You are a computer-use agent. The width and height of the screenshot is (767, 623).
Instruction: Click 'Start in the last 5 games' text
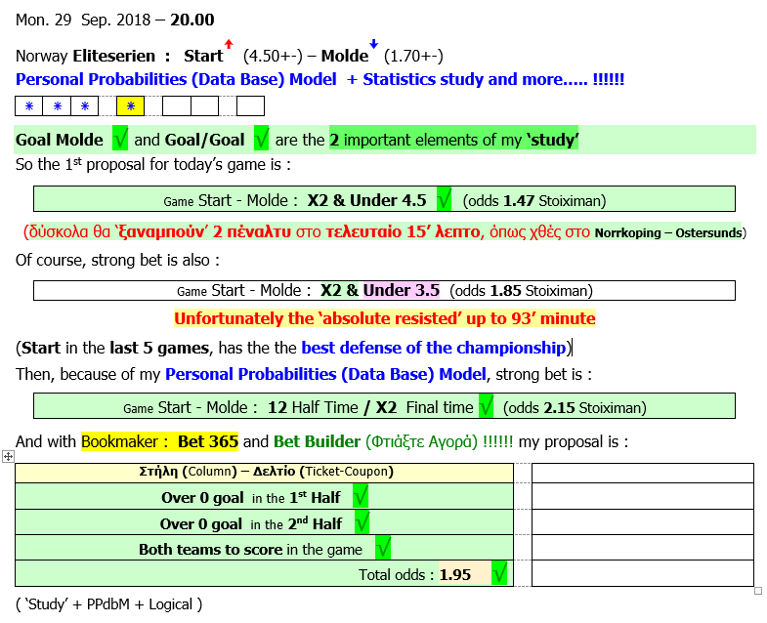click(x=115, y=348)
